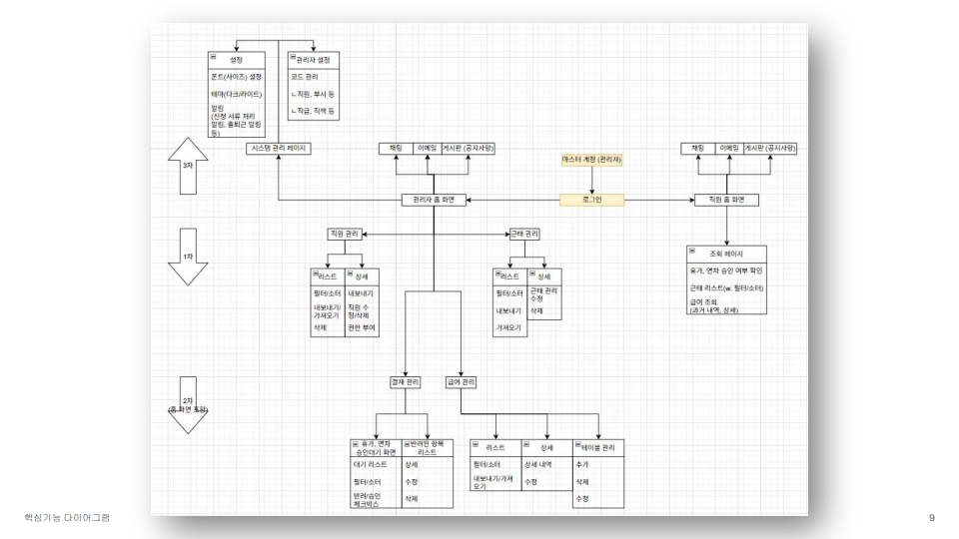
Task: Click the 직원 홈 화면 node
Action: [726, 200]
